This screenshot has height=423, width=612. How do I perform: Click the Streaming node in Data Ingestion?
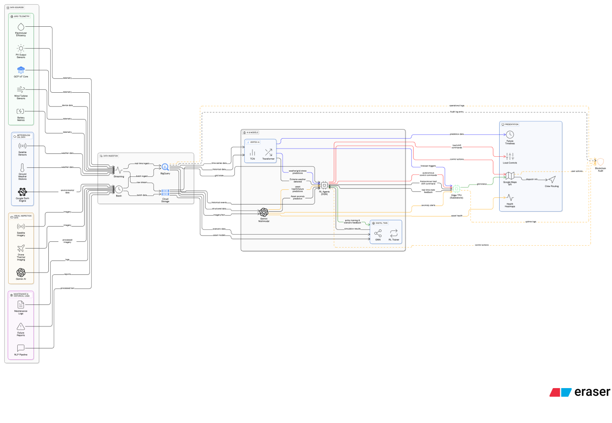(118, 170)
